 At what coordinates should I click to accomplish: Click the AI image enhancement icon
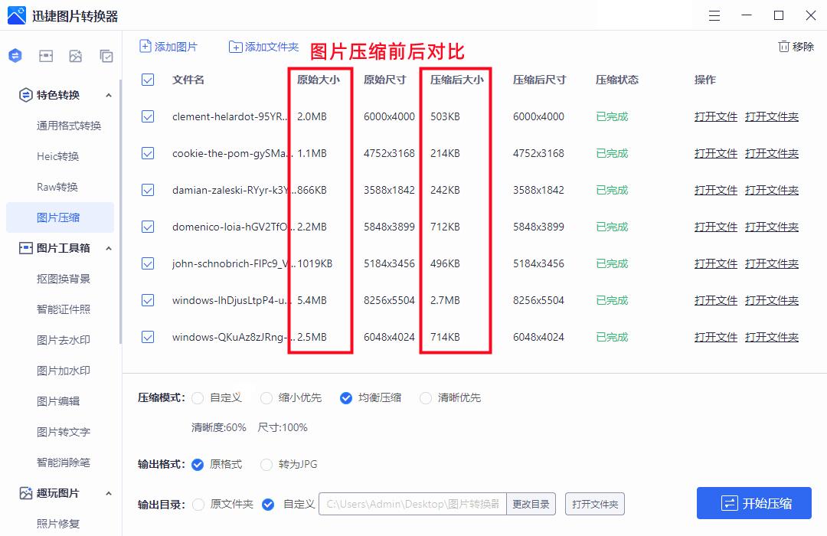point(75,55)
